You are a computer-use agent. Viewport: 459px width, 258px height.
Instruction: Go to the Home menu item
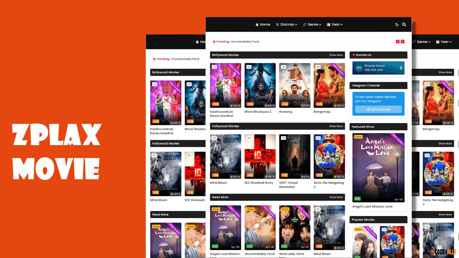(263, 25)
